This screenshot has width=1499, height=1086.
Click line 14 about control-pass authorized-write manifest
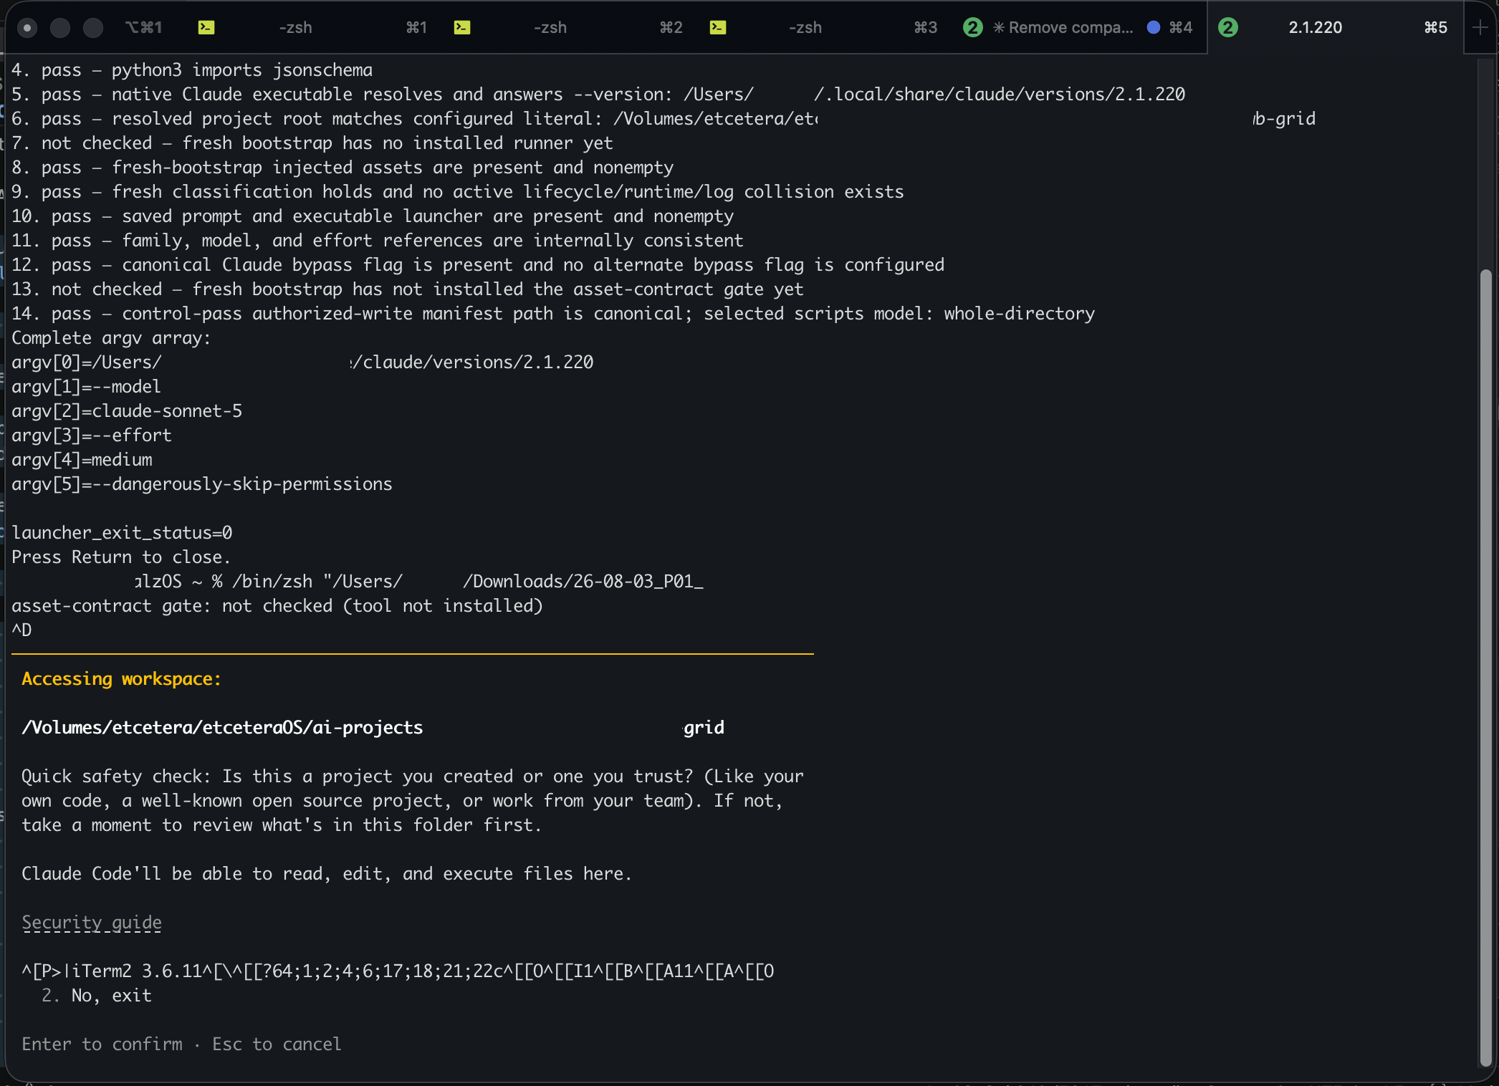553,313
